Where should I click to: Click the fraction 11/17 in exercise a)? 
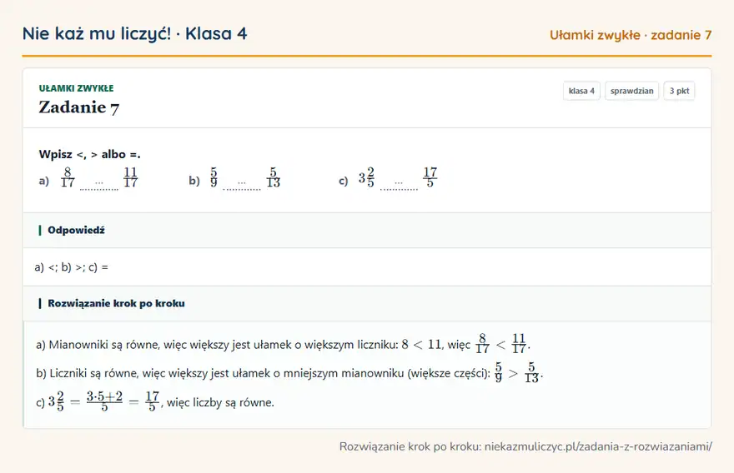pyautogui.click(x=131, y=177)
